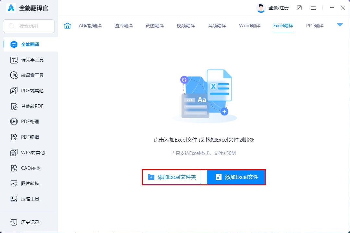Screen dimensions: 350x233
Task: Select 转语音工具 in sidebar
Action: 31,75
